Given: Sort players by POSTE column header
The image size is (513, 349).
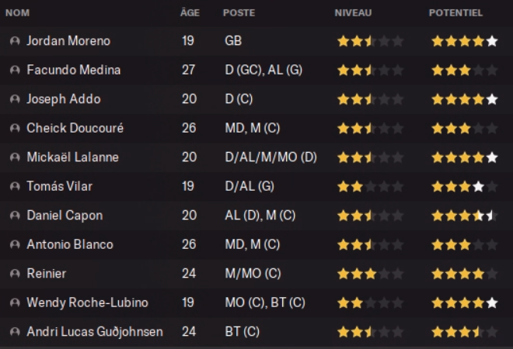Looking at the screenshot, I should 239,13.
